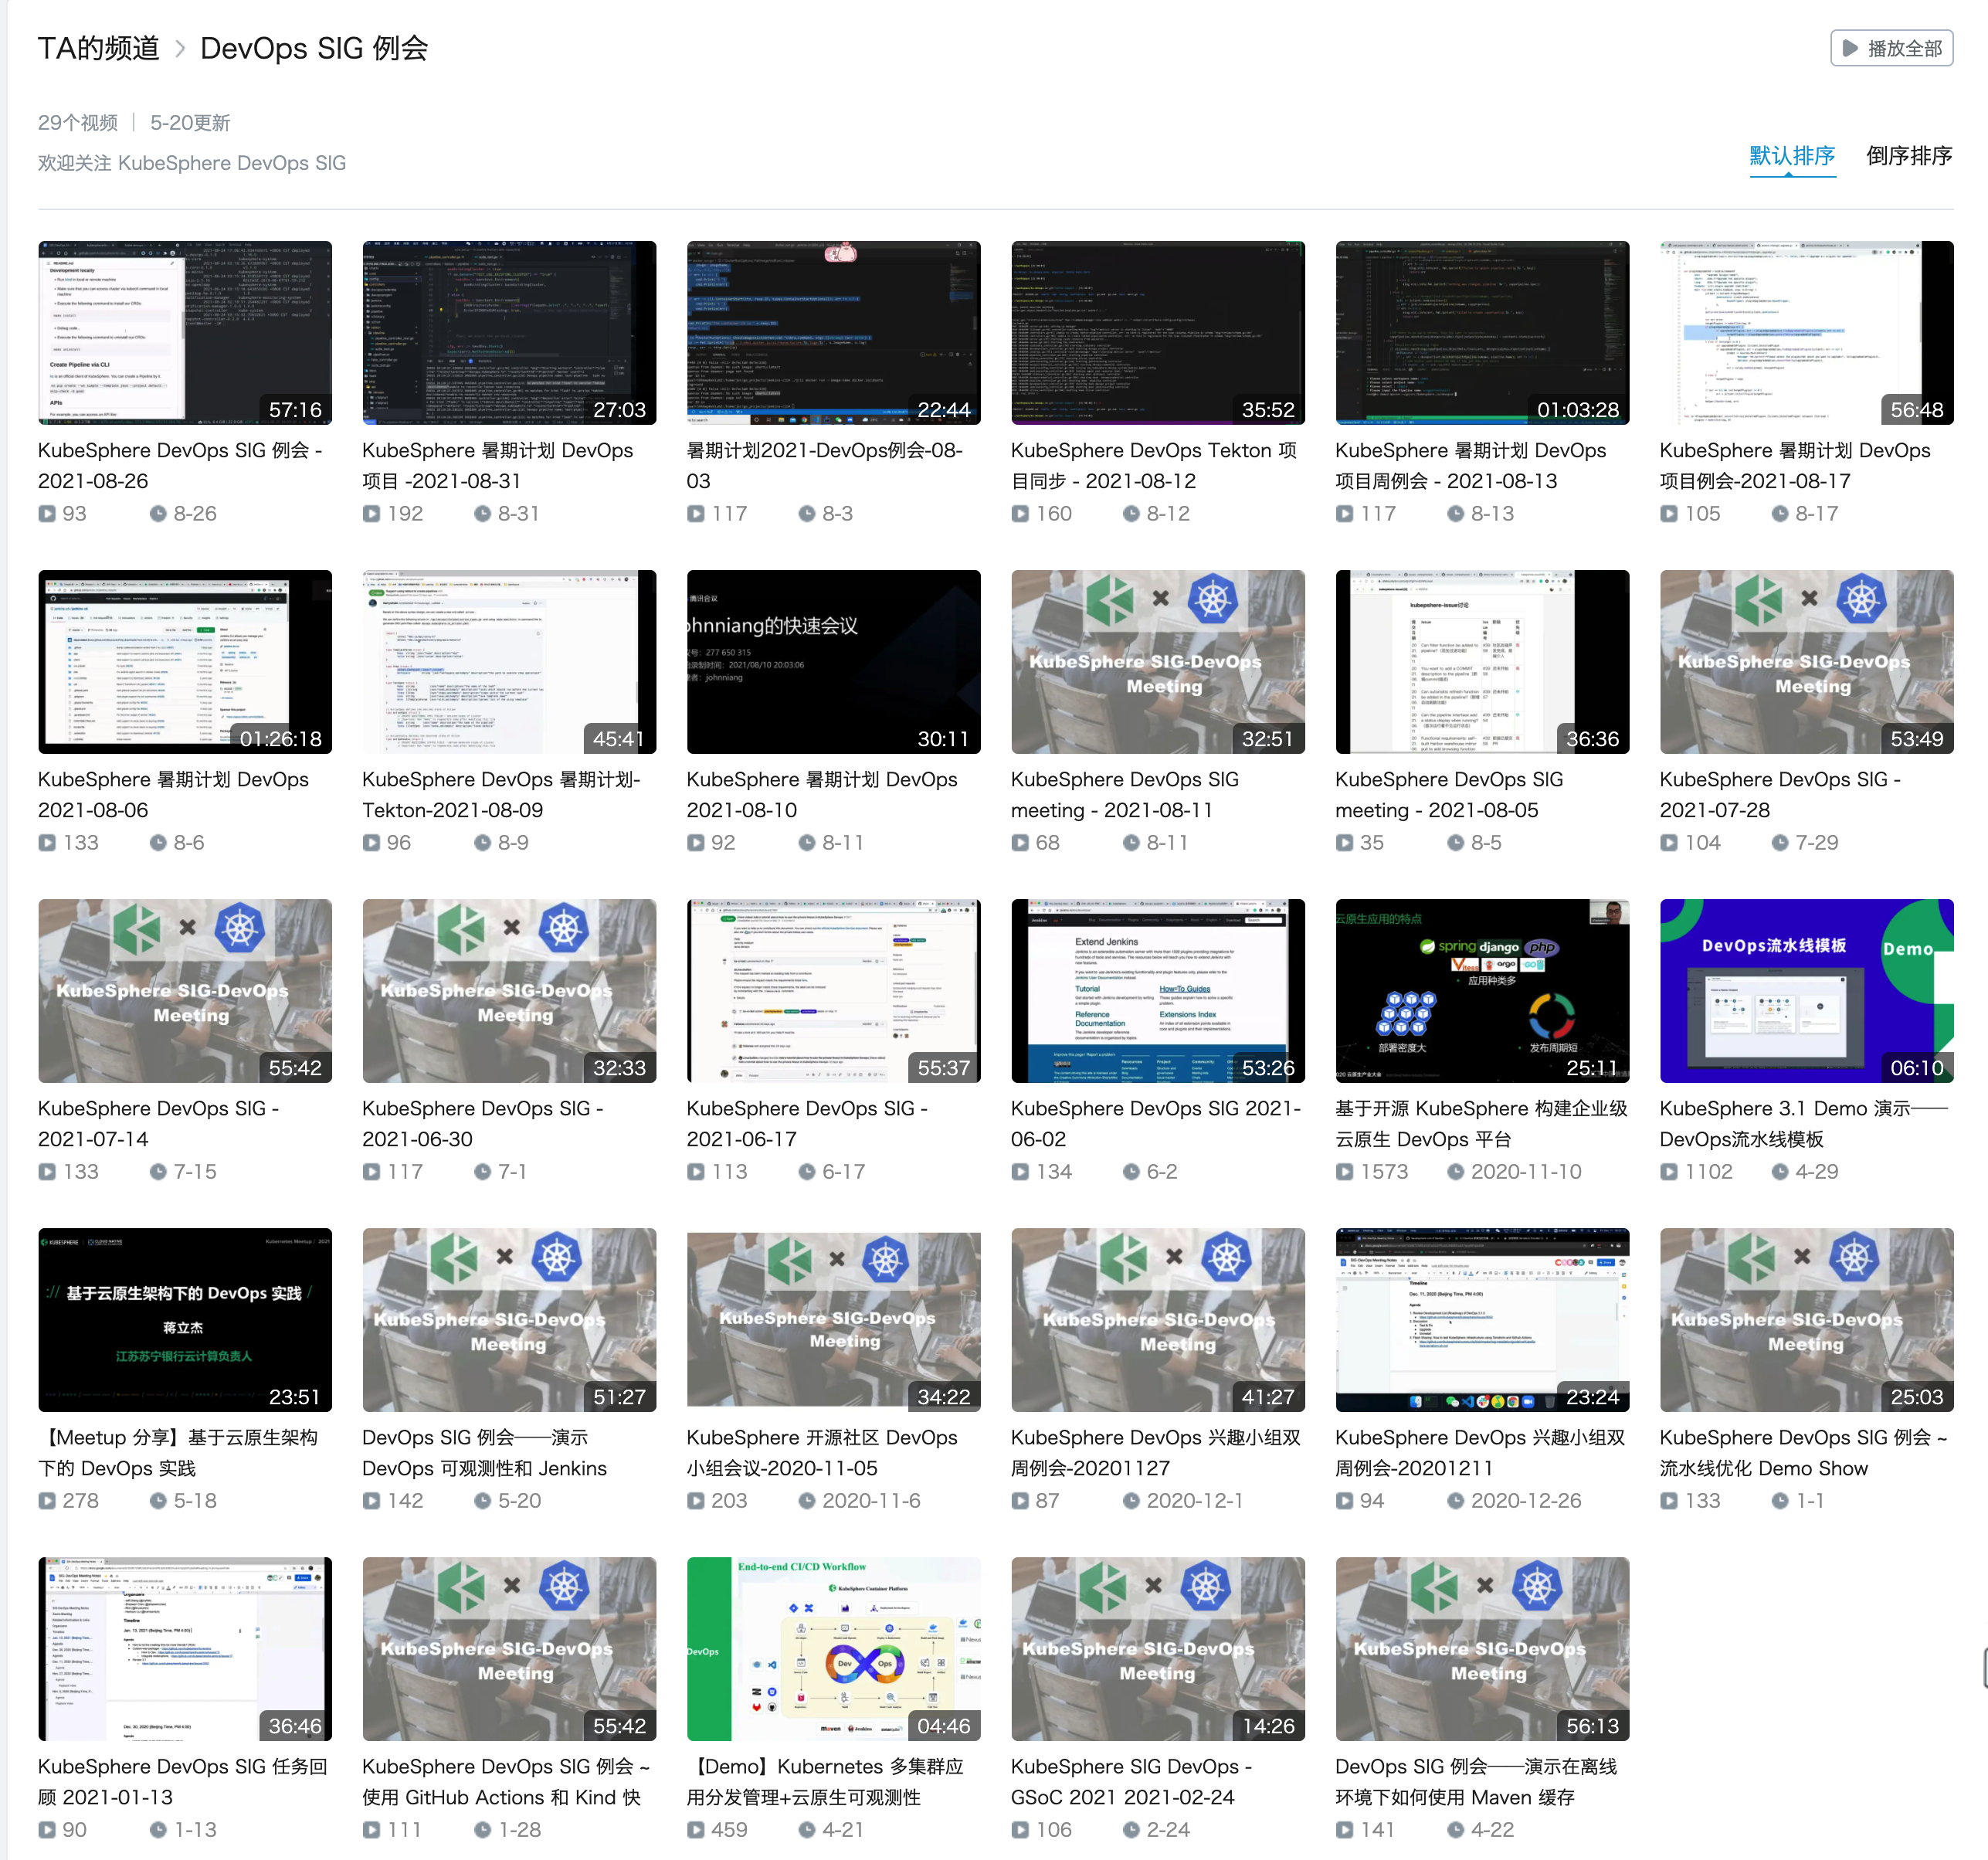Open title KubeSphere DevOps 兴趣小组双周例会-20201211
This screenshot has width=1988, height=1860.
pos(1480,1452)
